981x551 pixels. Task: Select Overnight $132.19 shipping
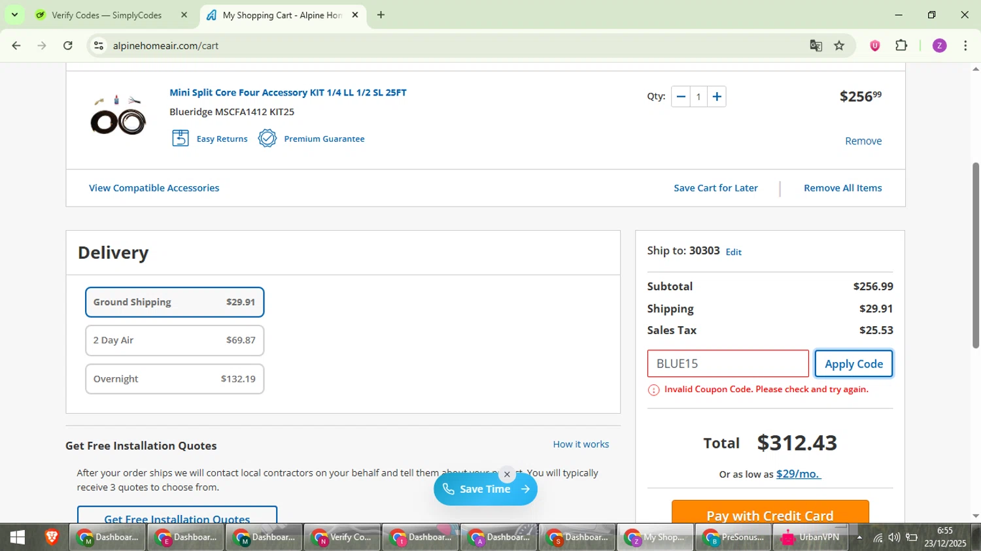175,379
